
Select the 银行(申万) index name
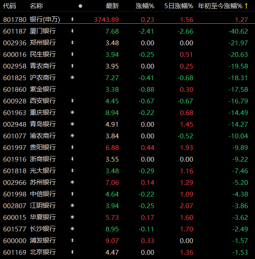pos(45,19)
